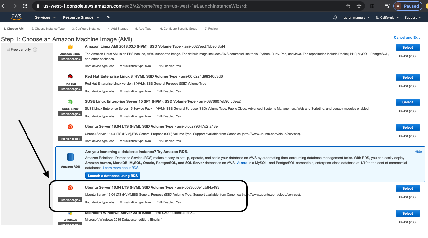Click the Ubuntu 16.04 logo
Screen dimensions: 428x238
pyautogui.click(x=70, y=188)
